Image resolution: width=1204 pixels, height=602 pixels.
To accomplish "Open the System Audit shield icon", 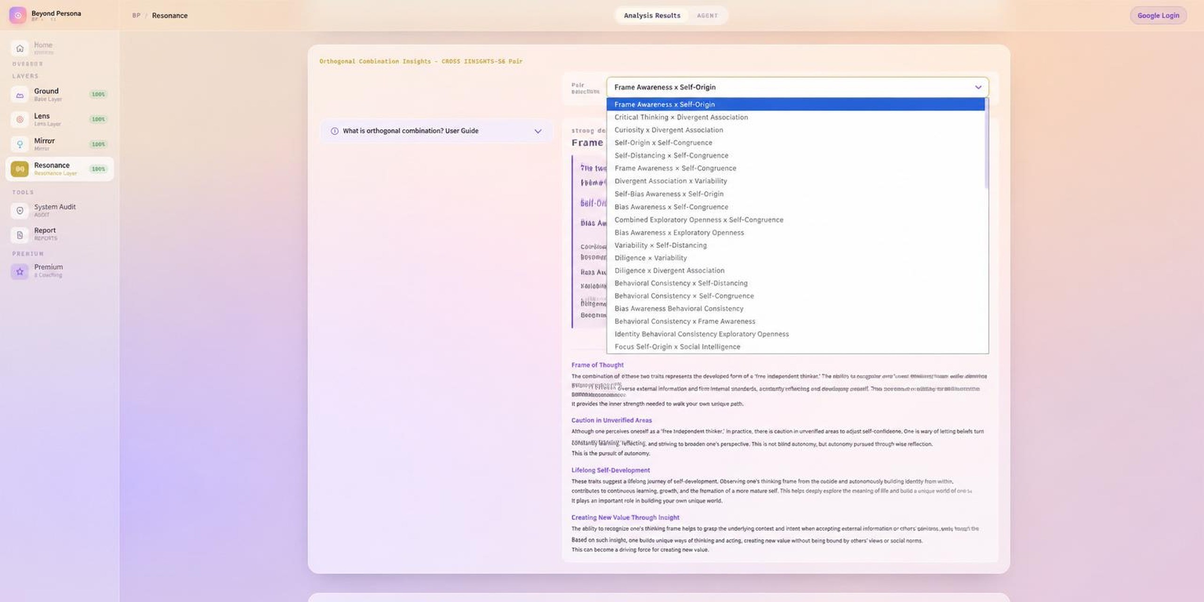I will 20,210.
